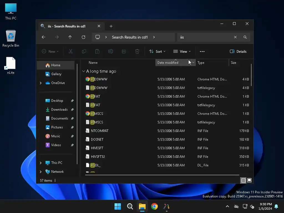284x213 pixels.
Task: Show hidden tray icons chevron
Action: tap(227, 206)
